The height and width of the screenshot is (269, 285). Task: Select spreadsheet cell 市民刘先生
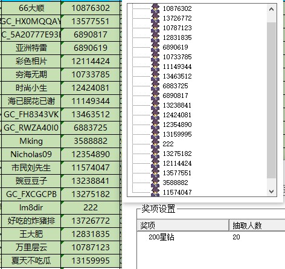[x=31, y=167]
